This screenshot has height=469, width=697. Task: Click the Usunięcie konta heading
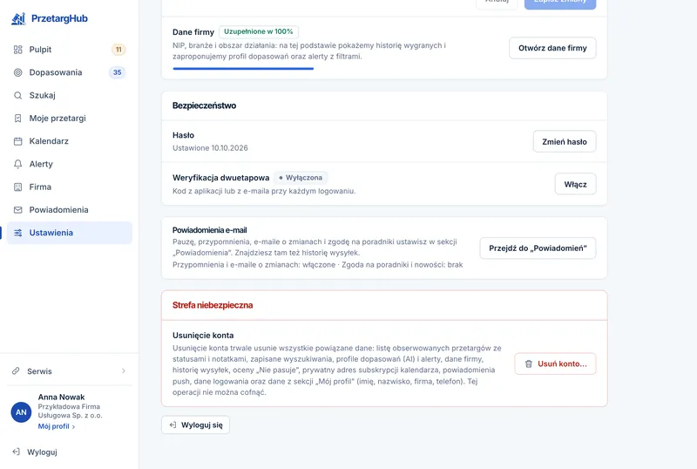[x=203, y=335]
